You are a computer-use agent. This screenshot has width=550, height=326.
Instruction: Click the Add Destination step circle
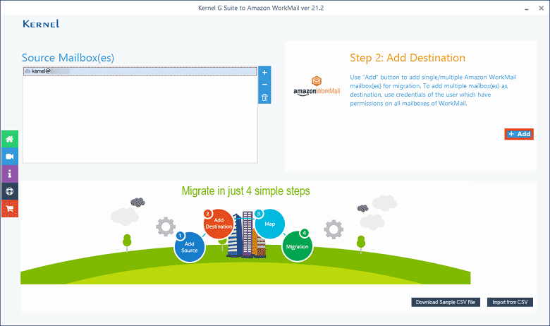(219, 224)
